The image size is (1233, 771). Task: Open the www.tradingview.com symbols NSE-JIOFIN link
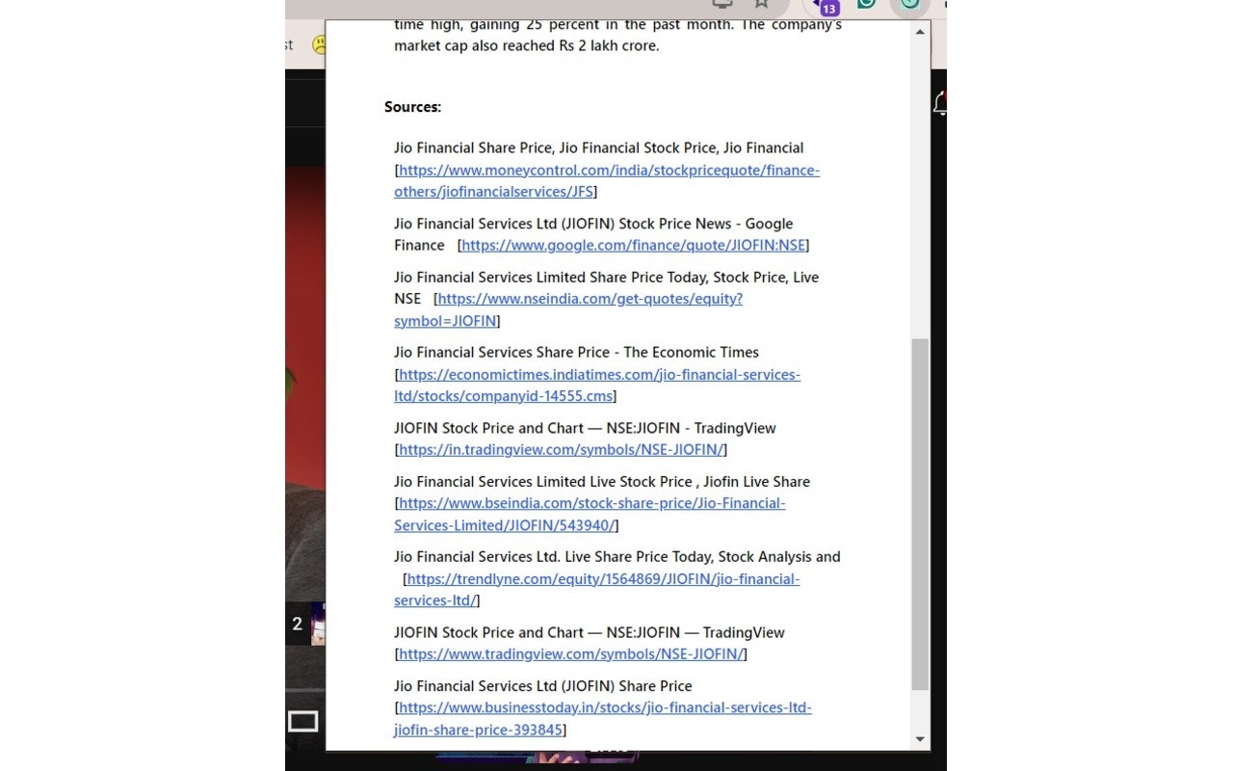point(570,654)
